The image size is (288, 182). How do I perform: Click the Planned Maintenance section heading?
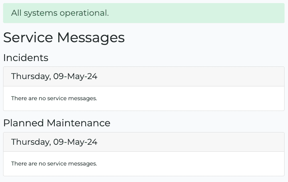(57, 123)
